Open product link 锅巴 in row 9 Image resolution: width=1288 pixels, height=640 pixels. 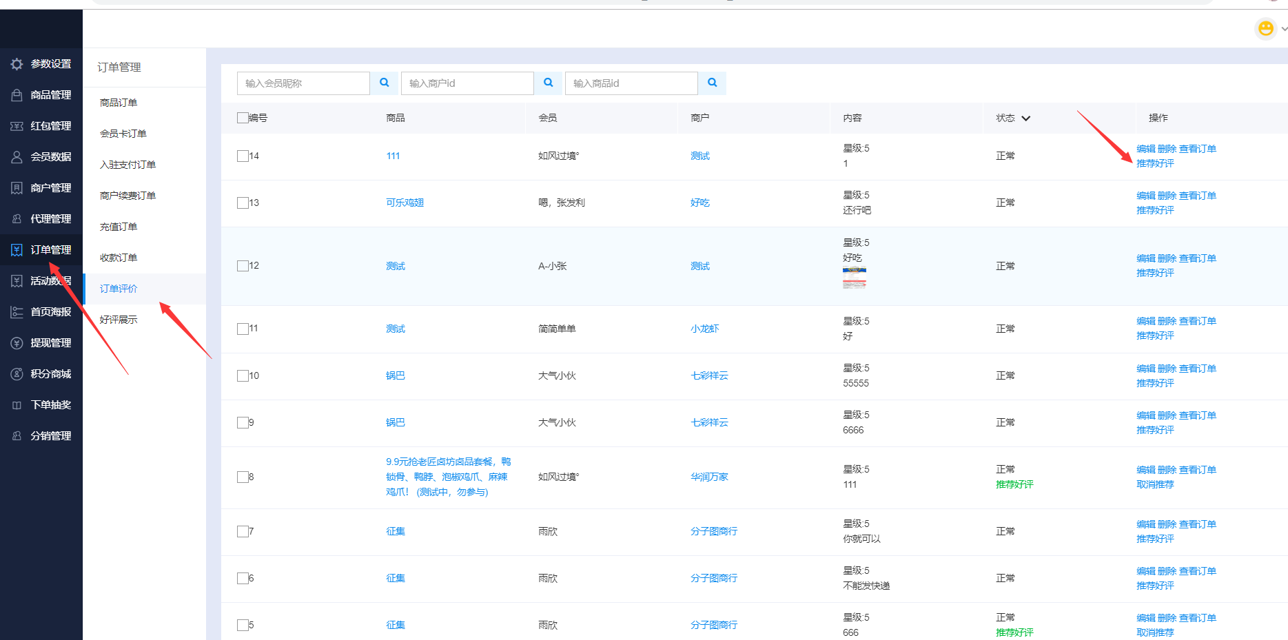point(396,422)
